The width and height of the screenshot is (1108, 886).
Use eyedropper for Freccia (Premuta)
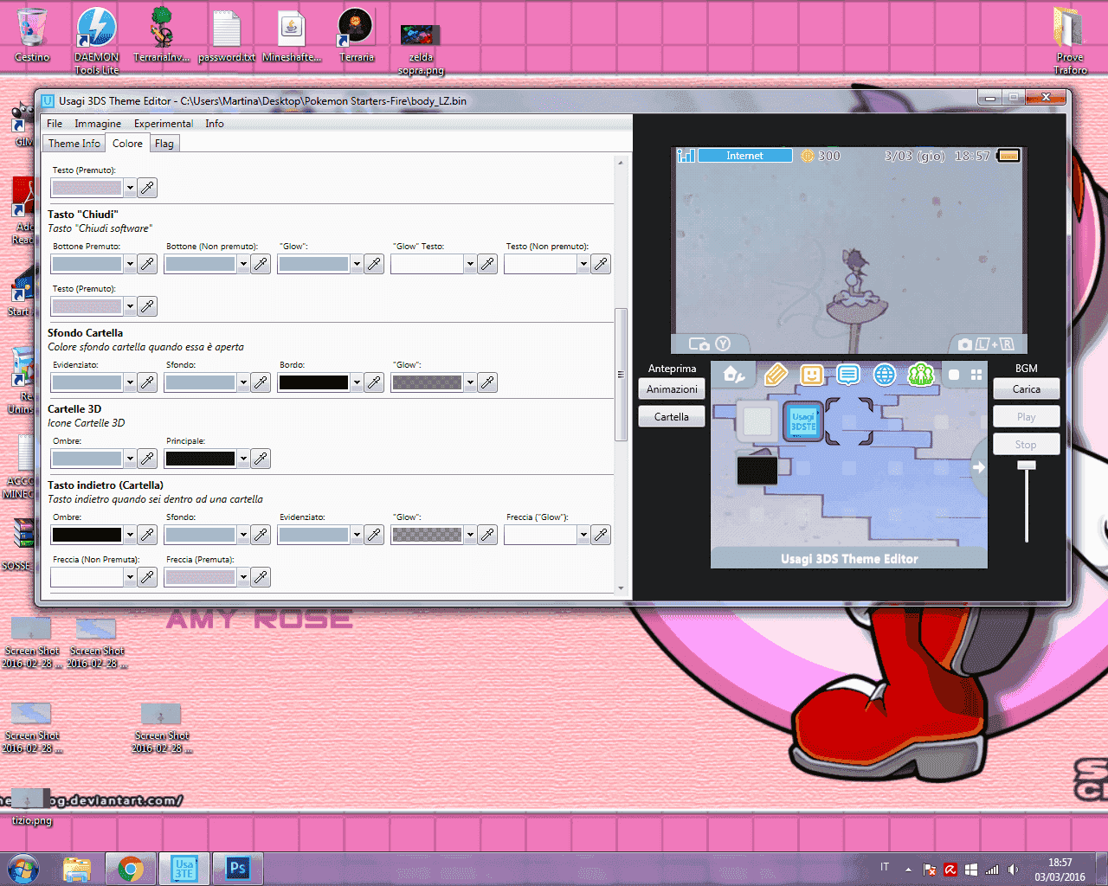point(261,577)
